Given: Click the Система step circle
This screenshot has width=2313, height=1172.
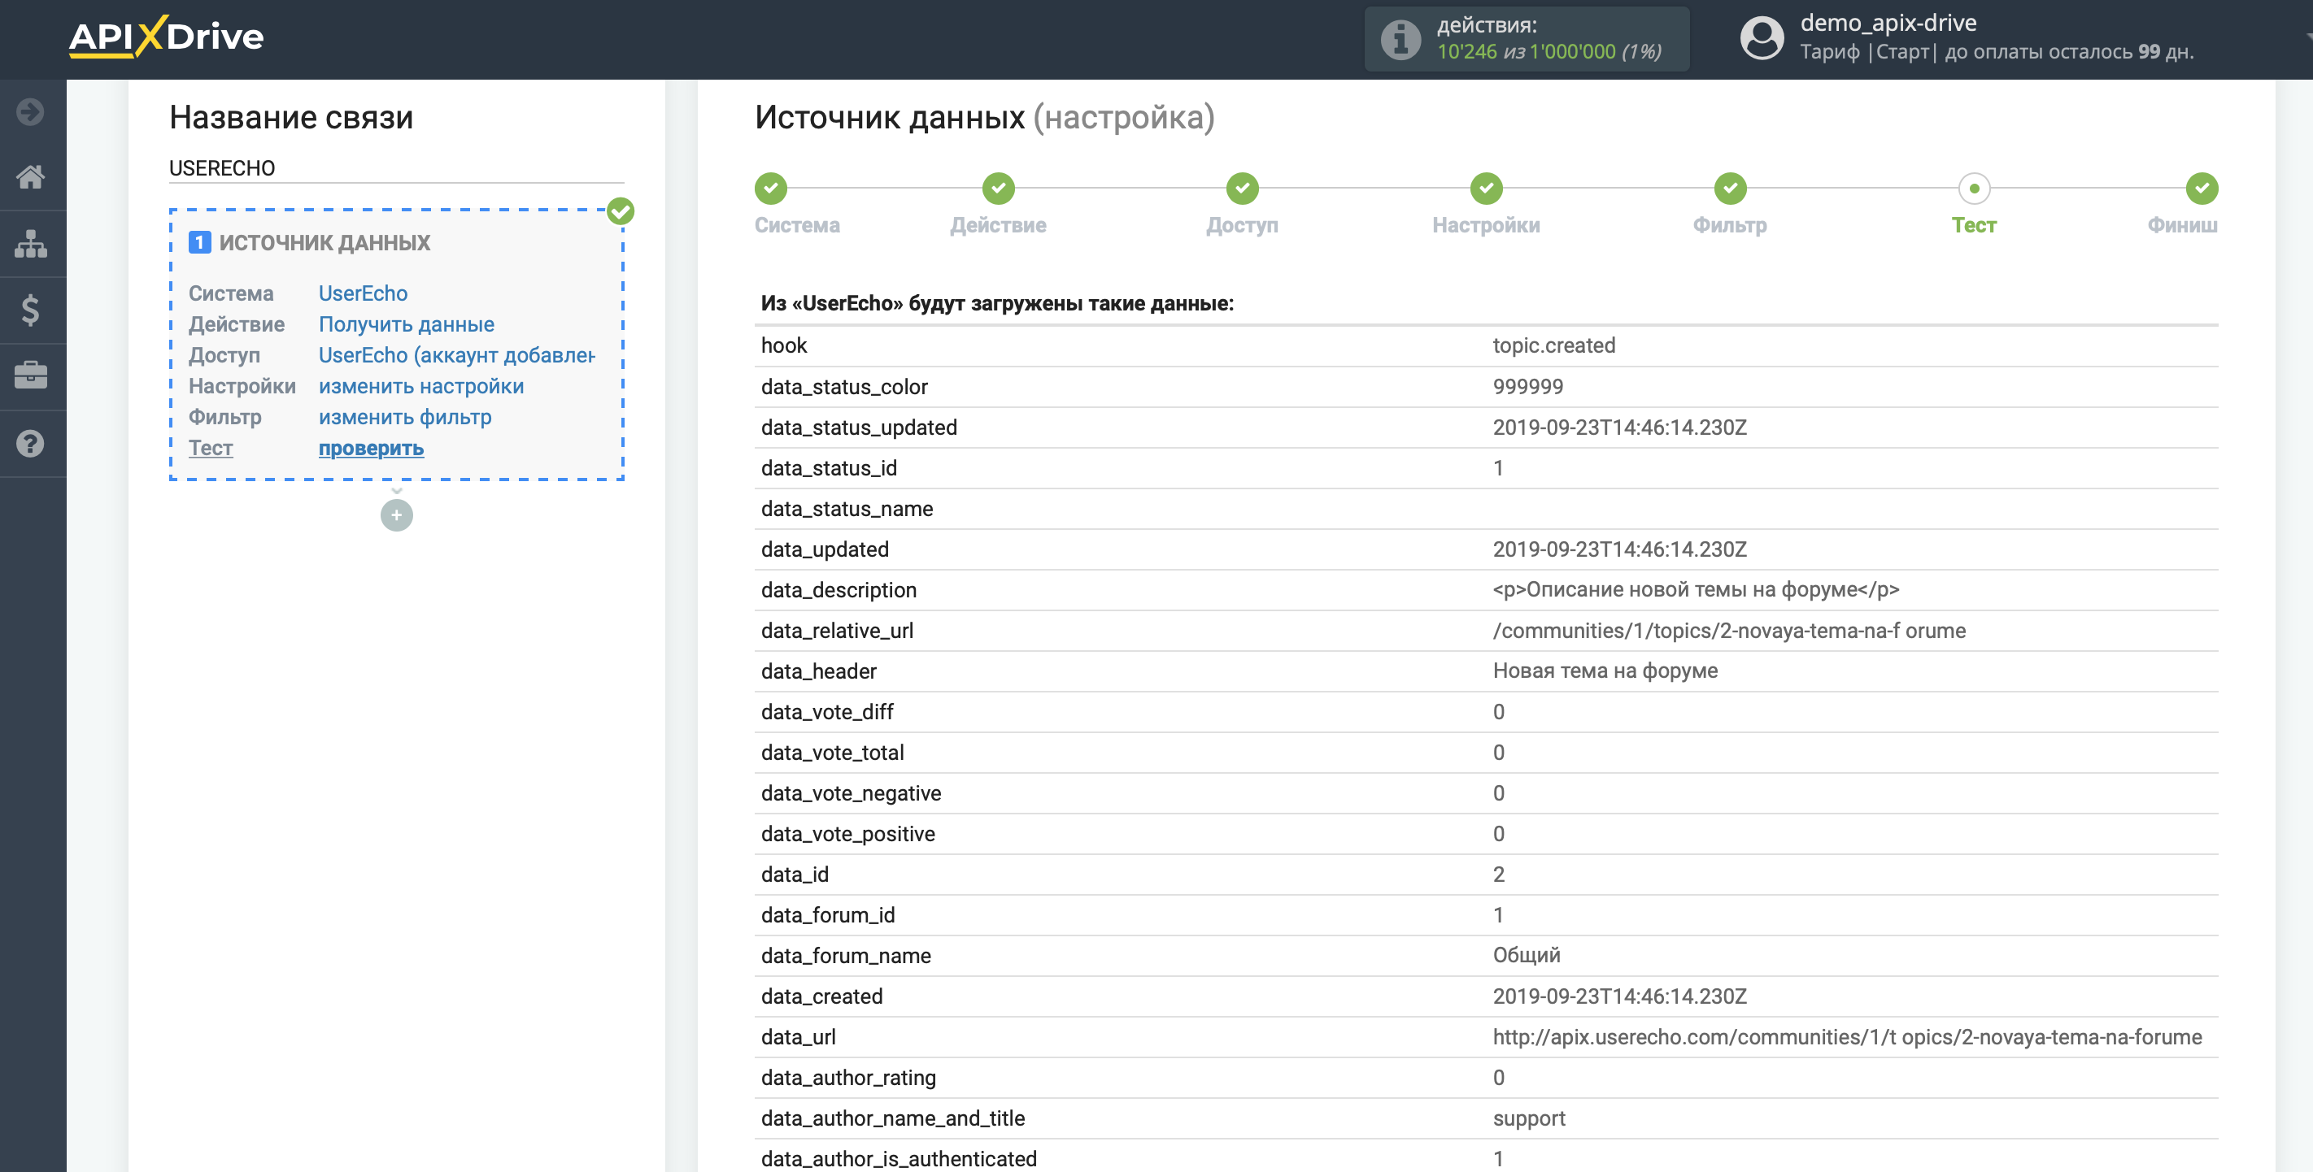Looking at the screenshot, I should (770, 189).
